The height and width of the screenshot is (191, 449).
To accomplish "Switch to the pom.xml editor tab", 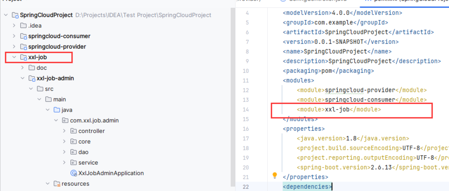I will pyautogui.click(x=405, y=2).
